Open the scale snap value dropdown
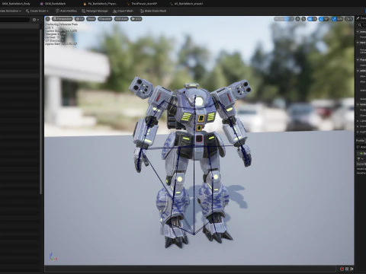Screen dimensions: 366x274 click(340, 19)
